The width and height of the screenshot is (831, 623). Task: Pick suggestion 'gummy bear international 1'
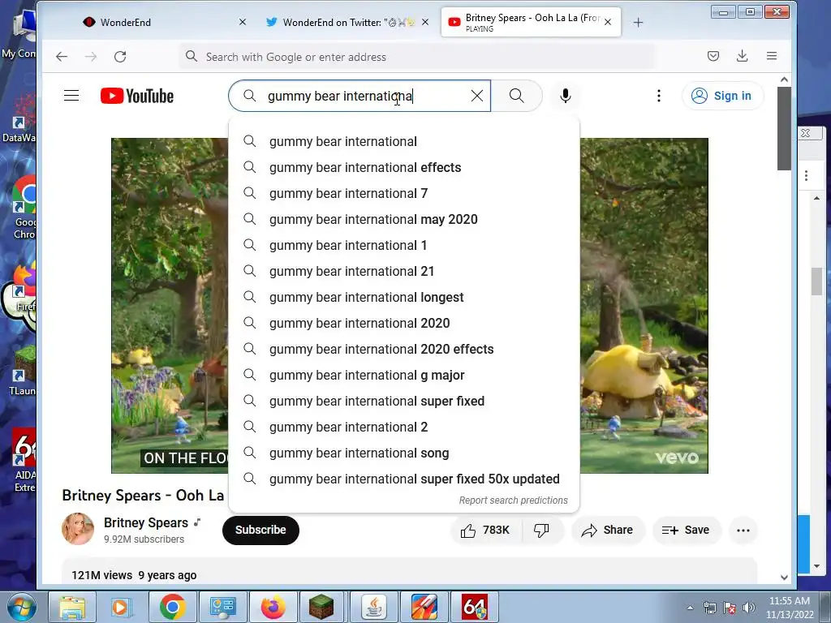pyautogui.click(x=404, y=245)
